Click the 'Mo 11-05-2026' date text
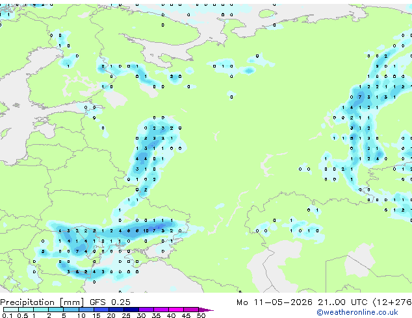This screenshot has height=318, width=412. (274, 302)
